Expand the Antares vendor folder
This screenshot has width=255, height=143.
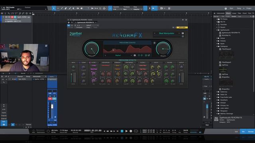point(217,41)
